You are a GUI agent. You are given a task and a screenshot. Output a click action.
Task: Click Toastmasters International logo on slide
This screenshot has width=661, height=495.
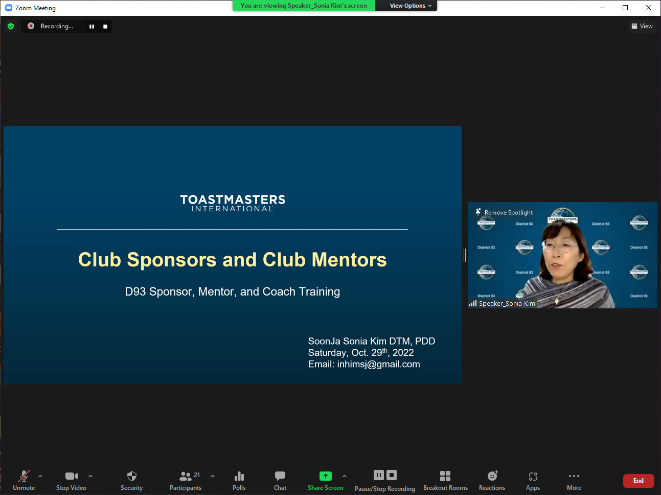click(x=233, y=203)
